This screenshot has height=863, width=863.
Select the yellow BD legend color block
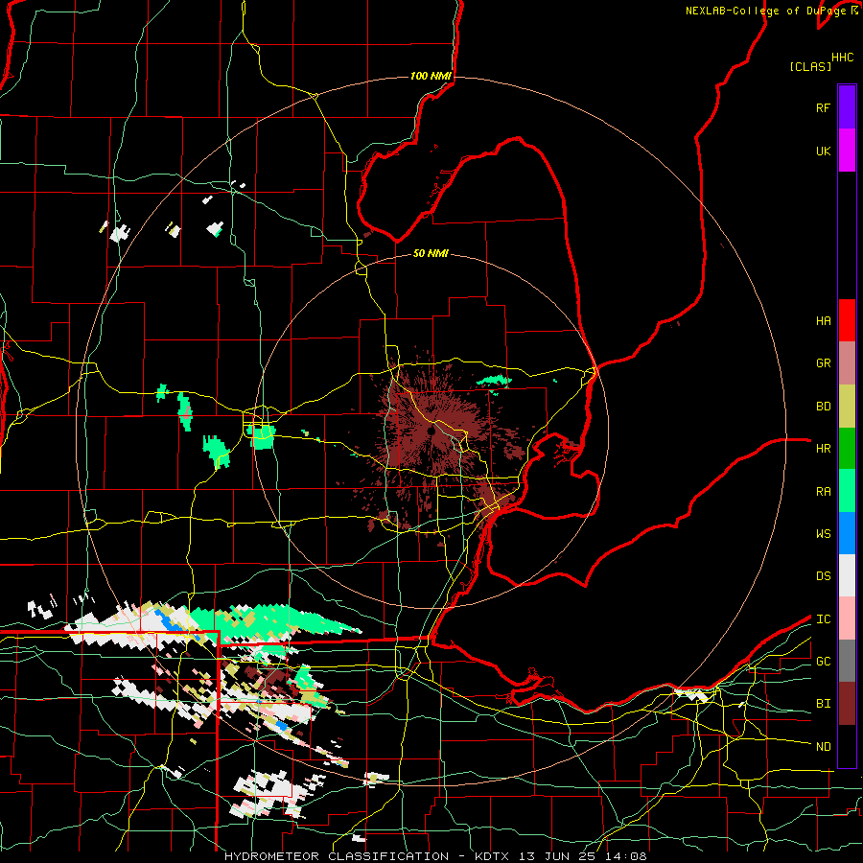pos(847,407)
